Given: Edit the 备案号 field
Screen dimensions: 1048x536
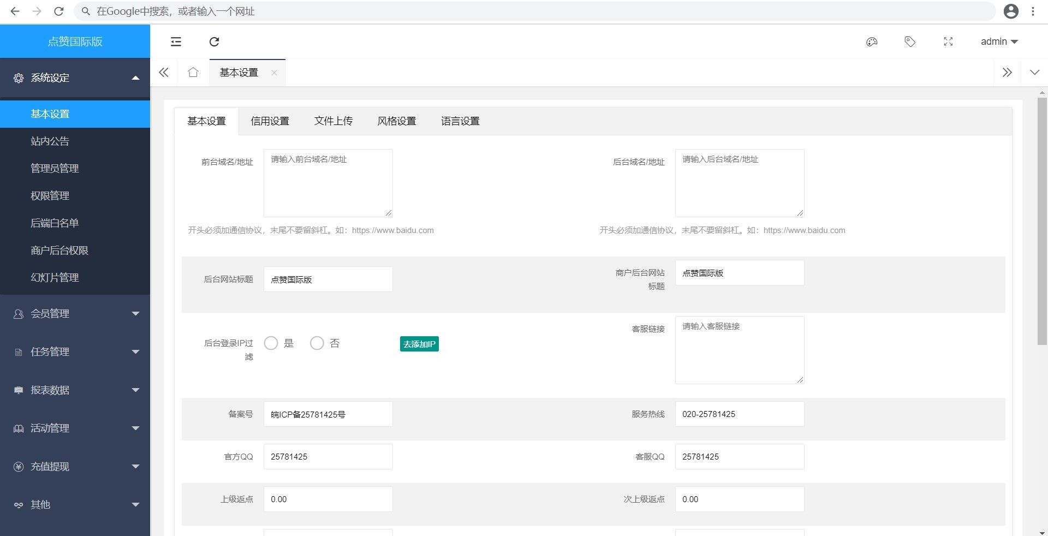Looking at the screenshot, I should [x=328, y=414].
